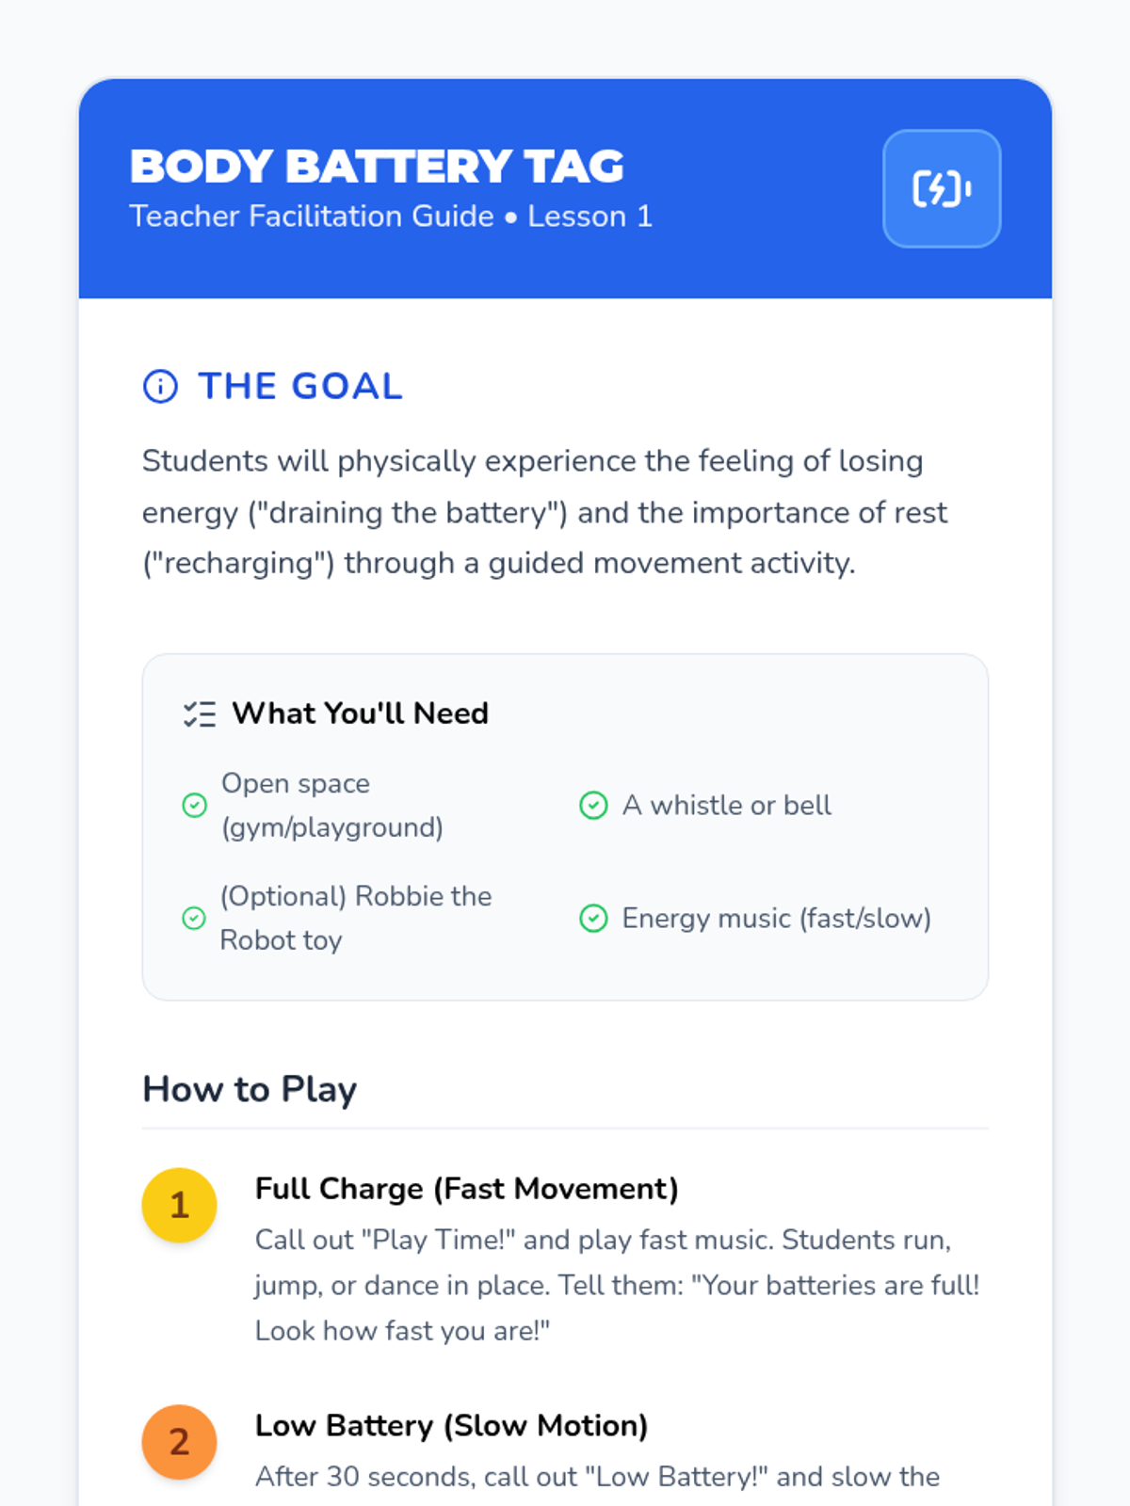The width and height of the screenshot is (1130, 1506).
Task: Click Full Charge (Fast Movement) step title
Action: click(x=466, y=1189)
